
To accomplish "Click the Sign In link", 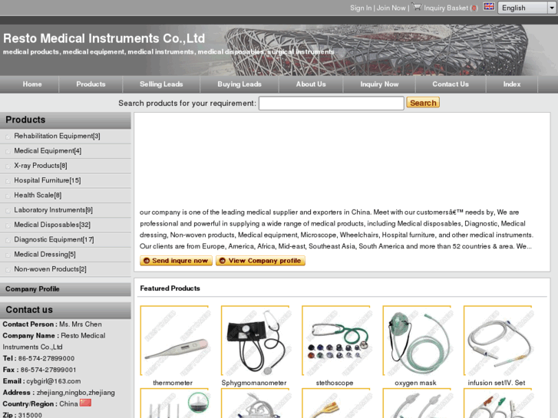I will click(361, 8).
